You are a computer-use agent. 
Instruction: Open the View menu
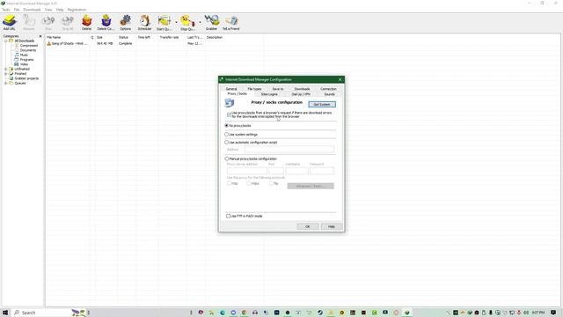(x=48, y=10)
